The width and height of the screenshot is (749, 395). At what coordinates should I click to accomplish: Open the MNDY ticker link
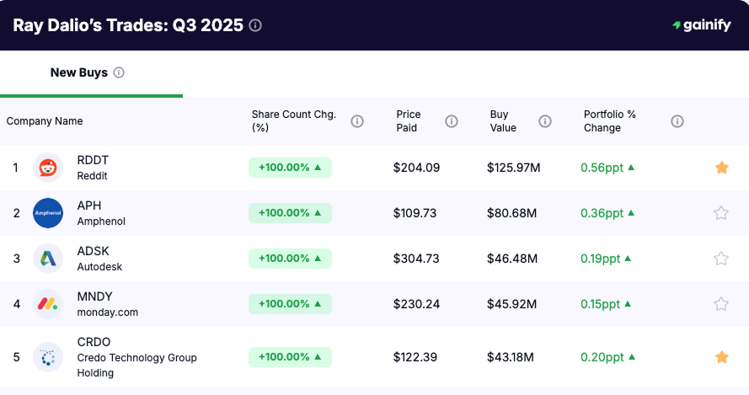tap(94, 296)
